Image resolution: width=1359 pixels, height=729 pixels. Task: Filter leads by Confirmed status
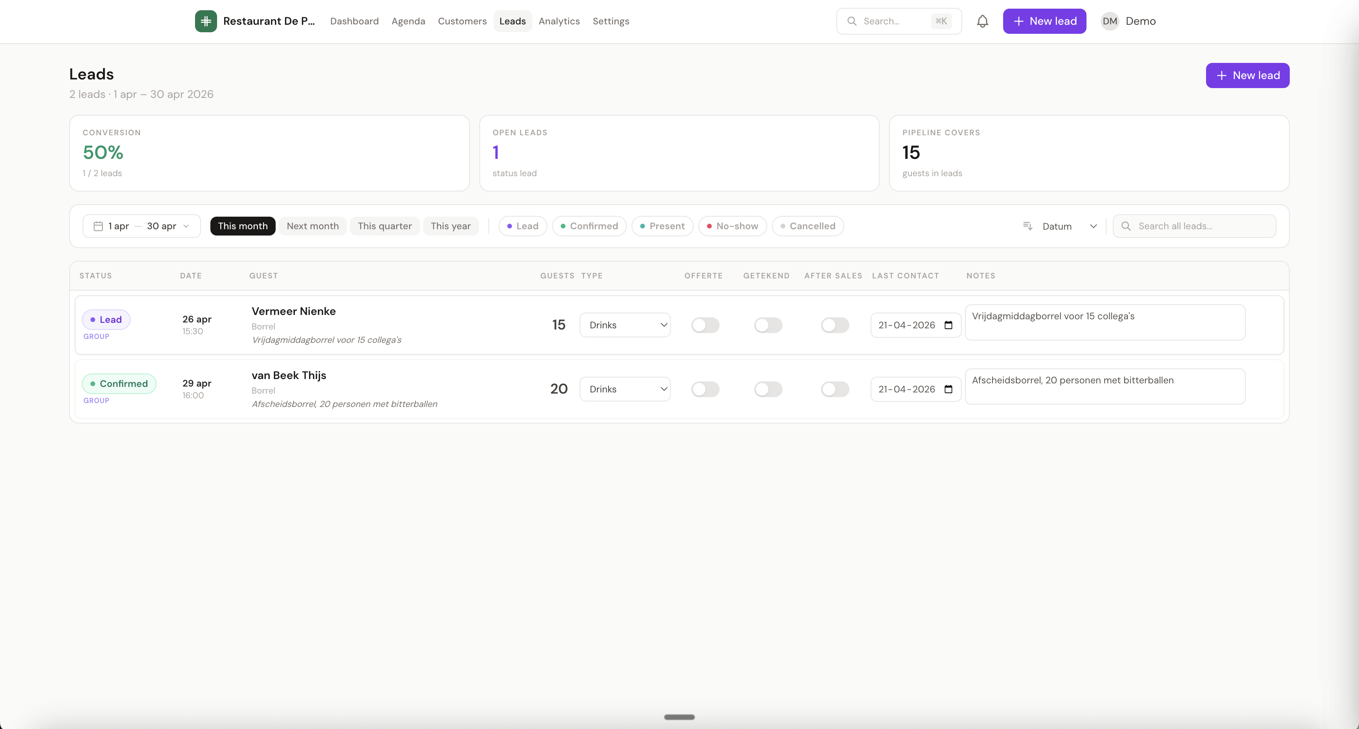click(x=589, y=226)
